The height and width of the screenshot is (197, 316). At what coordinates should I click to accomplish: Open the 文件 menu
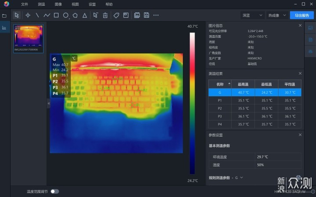pyautogui.click(x=24, y=4)
